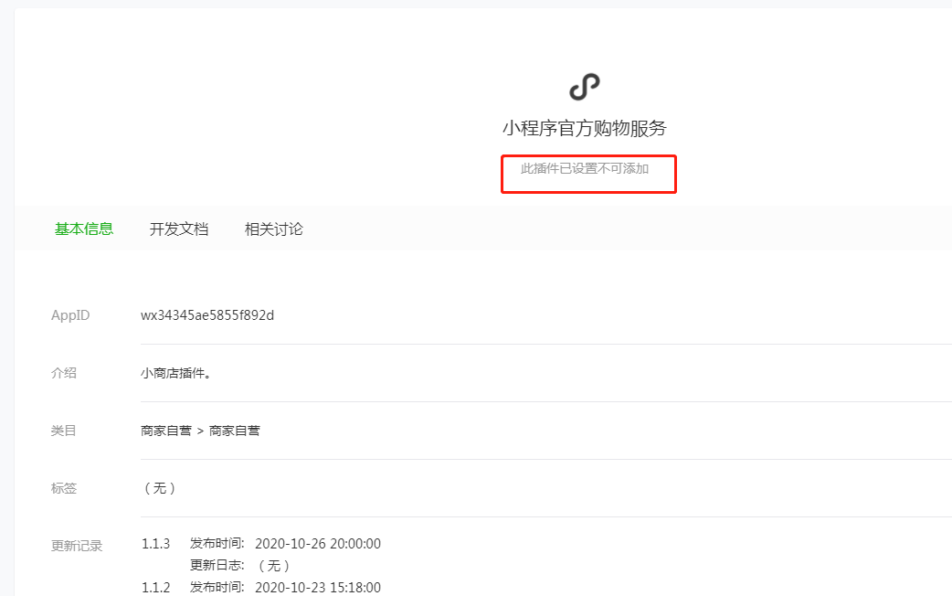
Task: Click the intro text 小商店插件。
Action: 176,373
